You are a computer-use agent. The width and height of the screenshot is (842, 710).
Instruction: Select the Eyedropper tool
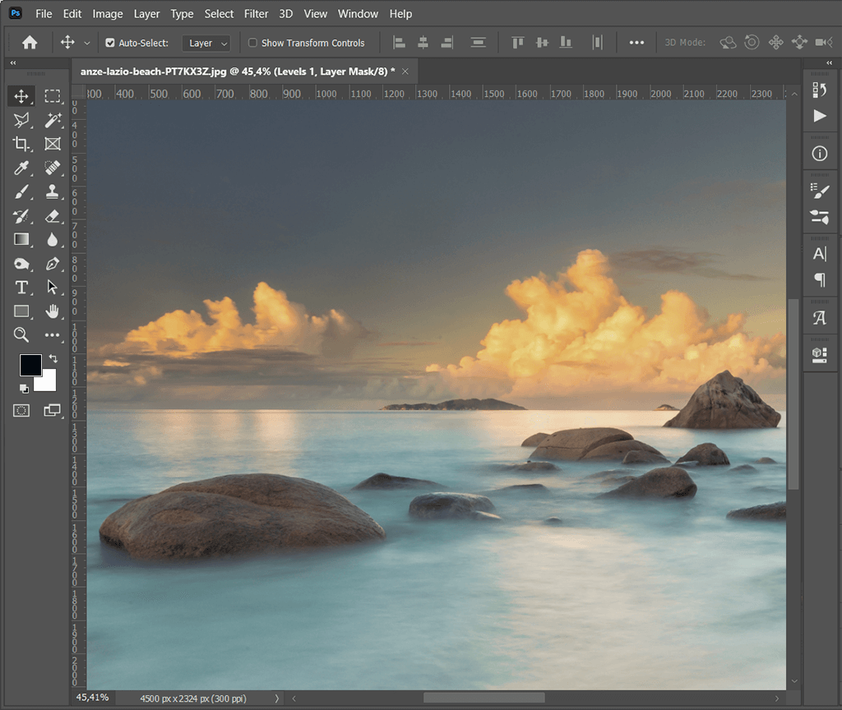(21, 168)
